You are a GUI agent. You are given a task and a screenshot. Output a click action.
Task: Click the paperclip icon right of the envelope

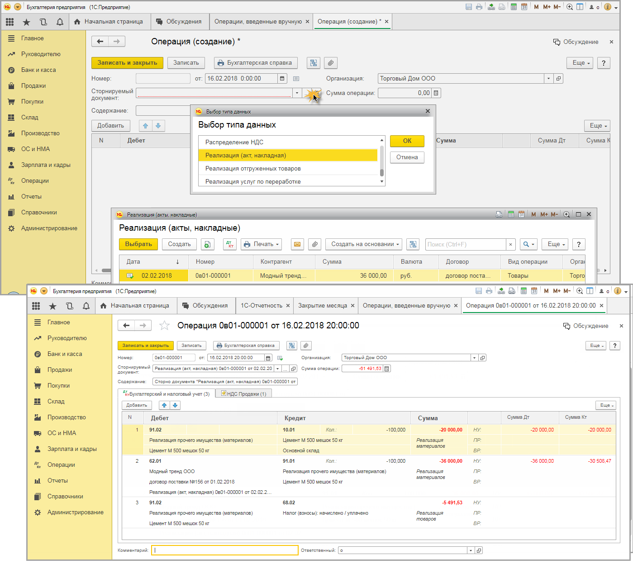314,244
